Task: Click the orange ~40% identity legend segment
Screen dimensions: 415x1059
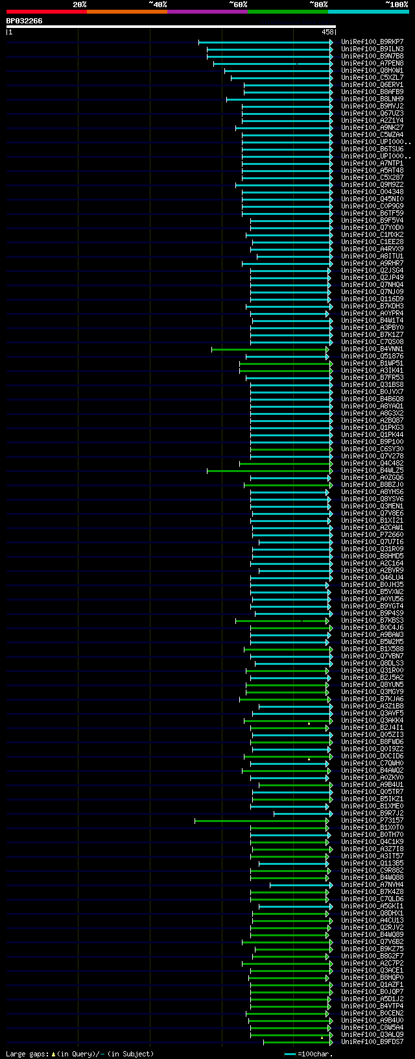Action: click(127, 12)
